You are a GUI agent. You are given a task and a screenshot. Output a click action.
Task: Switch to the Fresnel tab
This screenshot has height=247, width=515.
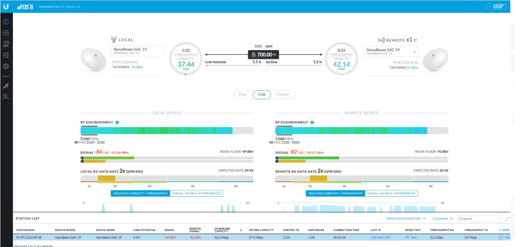pos(283,95)
